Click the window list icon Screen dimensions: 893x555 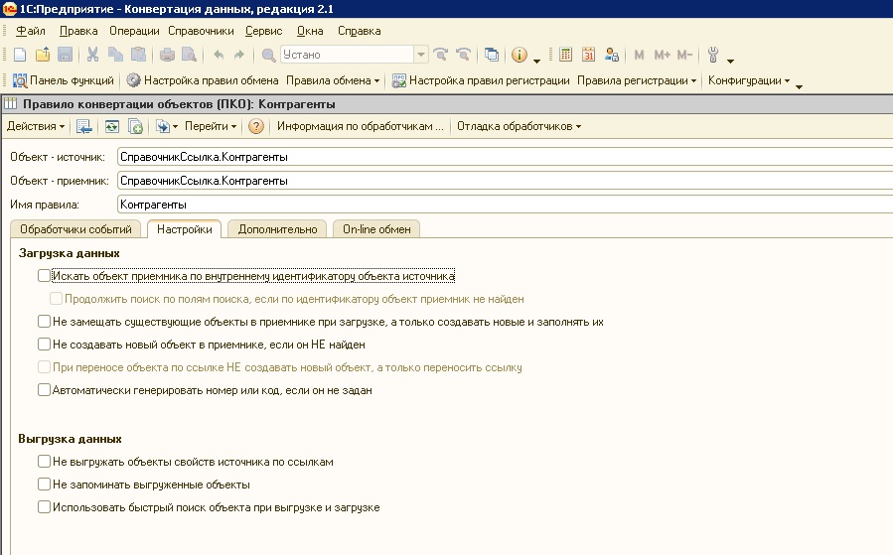coord(492,55)
